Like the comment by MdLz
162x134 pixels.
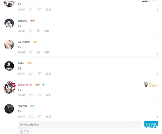tap(30, 73)
